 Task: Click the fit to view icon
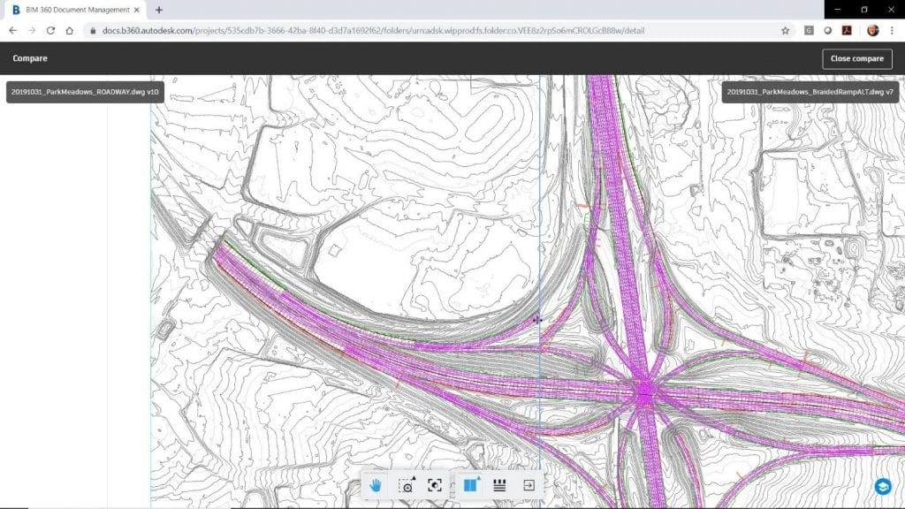(434, 485)
